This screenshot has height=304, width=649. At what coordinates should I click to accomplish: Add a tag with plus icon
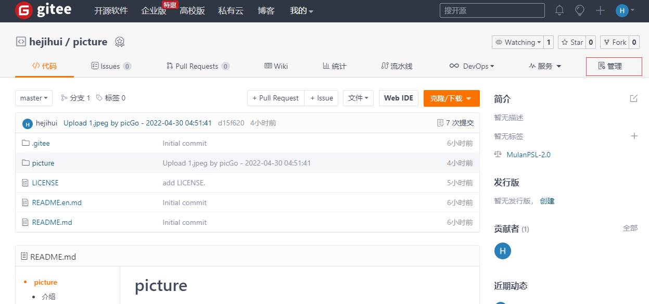click(x=634, y=136)
